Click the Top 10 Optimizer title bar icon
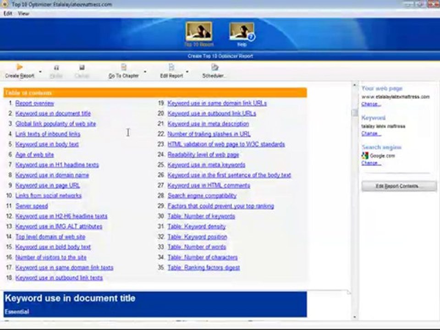This screenshot has height=330, width=440. pos(5,4)
